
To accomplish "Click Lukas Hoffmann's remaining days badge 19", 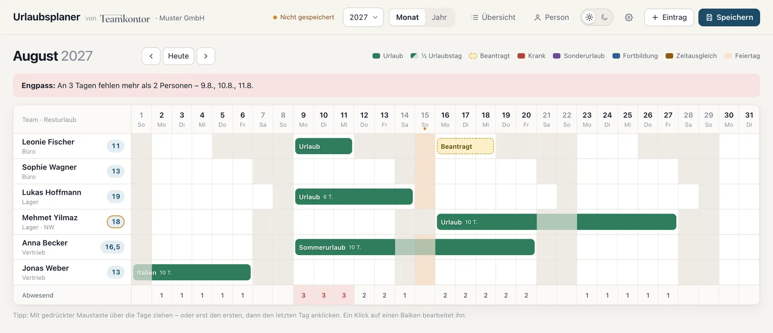I will (x=115, y=197).
